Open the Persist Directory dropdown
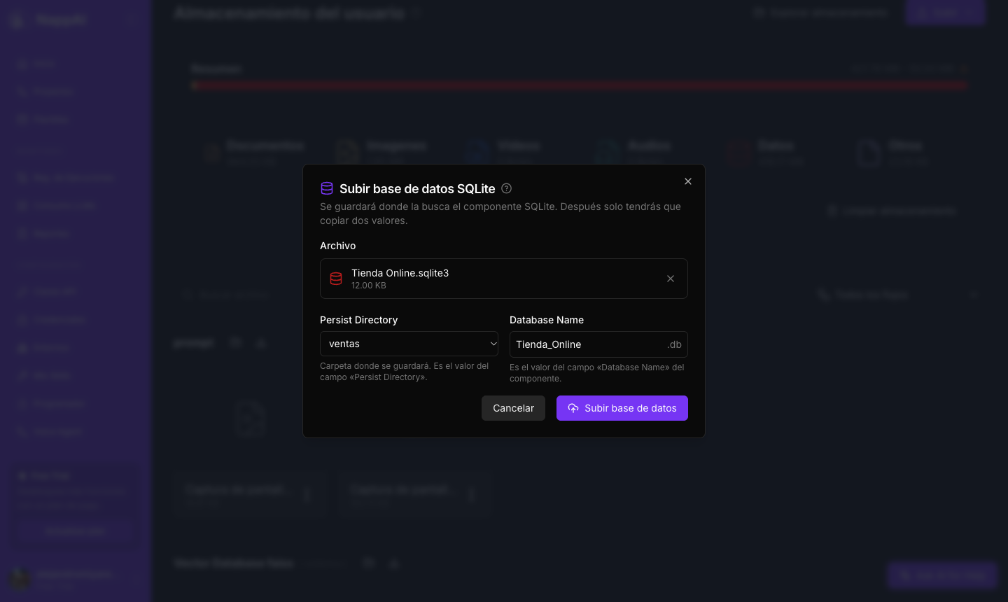The width and height of the screenshot is (1008, 602). tap(409, 344)
